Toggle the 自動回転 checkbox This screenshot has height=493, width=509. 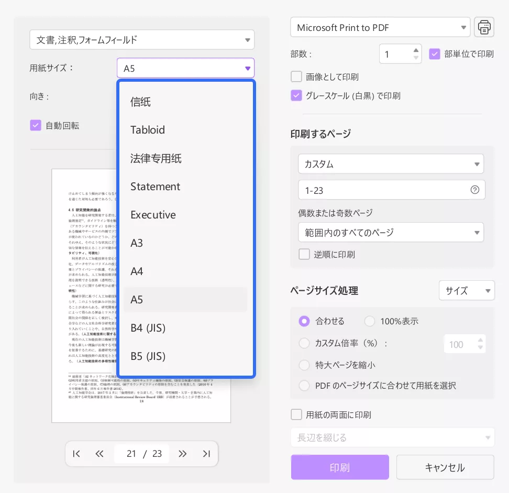click(x=36, y=125)
